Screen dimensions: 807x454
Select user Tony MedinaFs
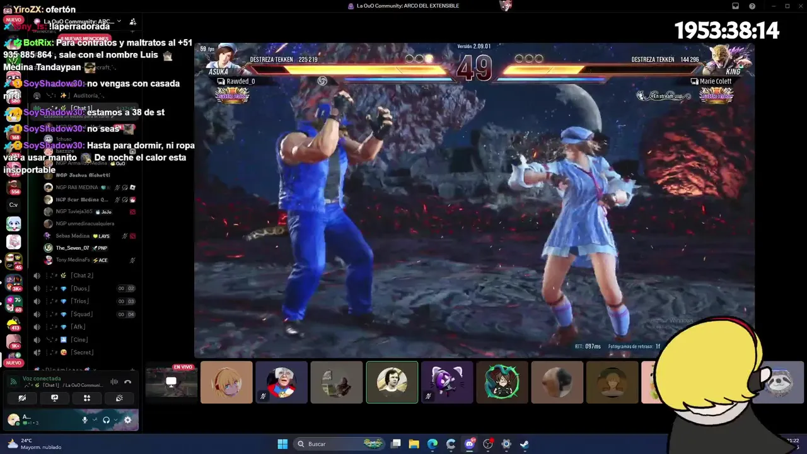pyautogui.click(x=90, y=260)
